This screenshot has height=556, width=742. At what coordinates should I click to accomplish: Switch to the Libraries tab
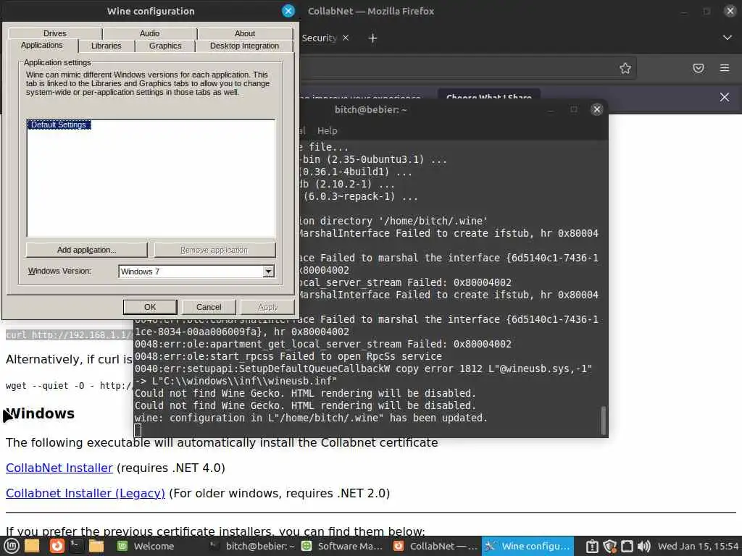coord(106,46)
